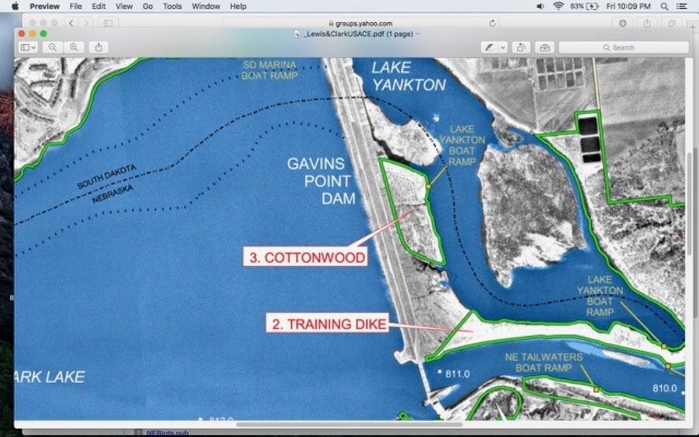This screenshot has height=437, width=699.
Task: Reload the page in Safari
Action: point(493,23)
